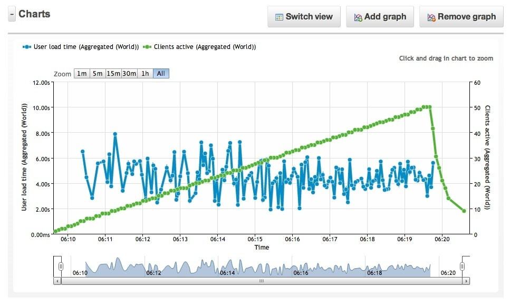This screenshot has width=510, height=307.
Task: Click the table icon in Switch view
Action: pos(279,17)
